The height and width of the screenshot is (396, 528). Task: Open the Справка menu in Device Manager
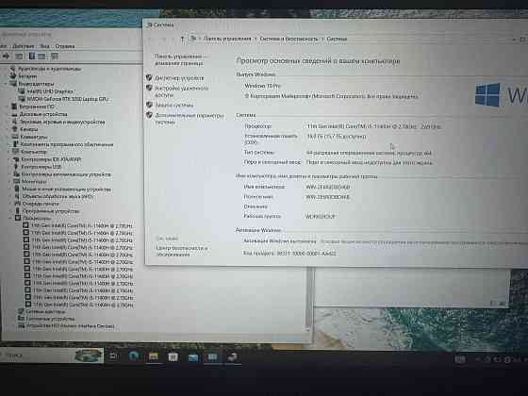[x=65, y=46]
